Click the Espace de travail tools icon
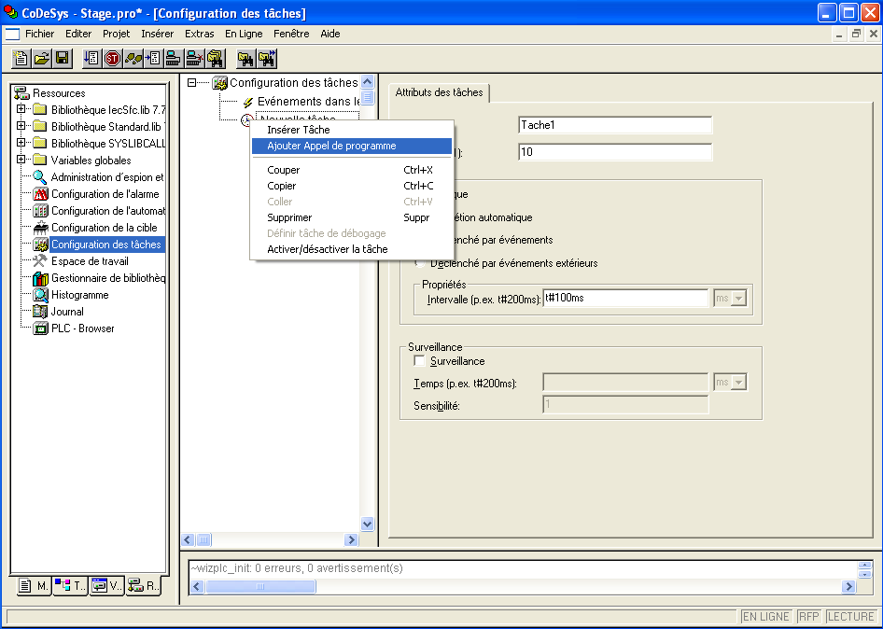The image size is (883, 629). coord(40,260)
